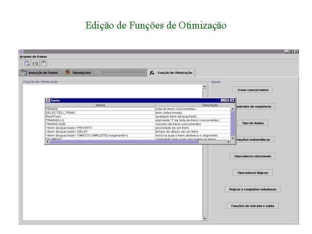Screen dimensions: 312x234
Task: Click the Ajuda horizontal scrollbar thumb
Action: pos(124,141)
